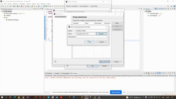The width and height of the screenshot is (176, 99).
Task: Switch to the Declaration tab
Action: tap(65, 73)
